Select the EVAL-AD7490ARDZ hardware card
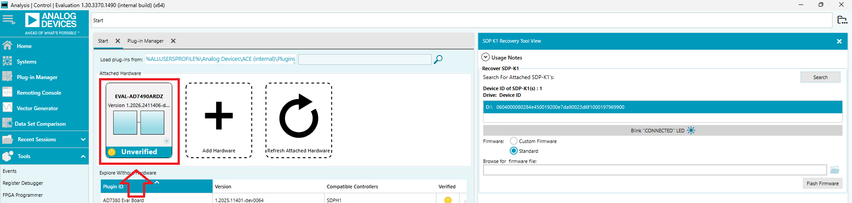The width and height of the screenshot is (852, 203). pyautogui.click(x=139, y=120)
